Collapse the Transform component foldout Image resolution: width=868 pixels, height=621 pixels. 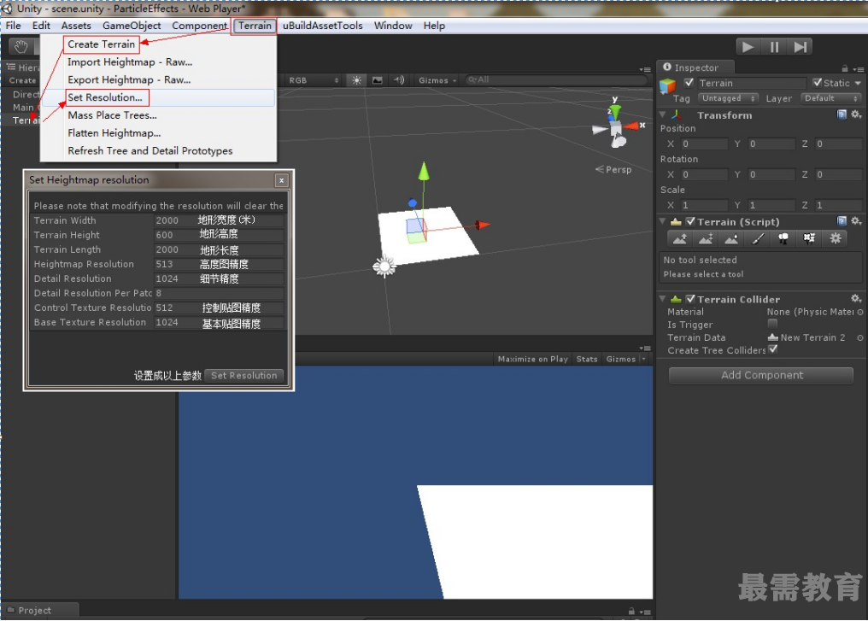663,114
